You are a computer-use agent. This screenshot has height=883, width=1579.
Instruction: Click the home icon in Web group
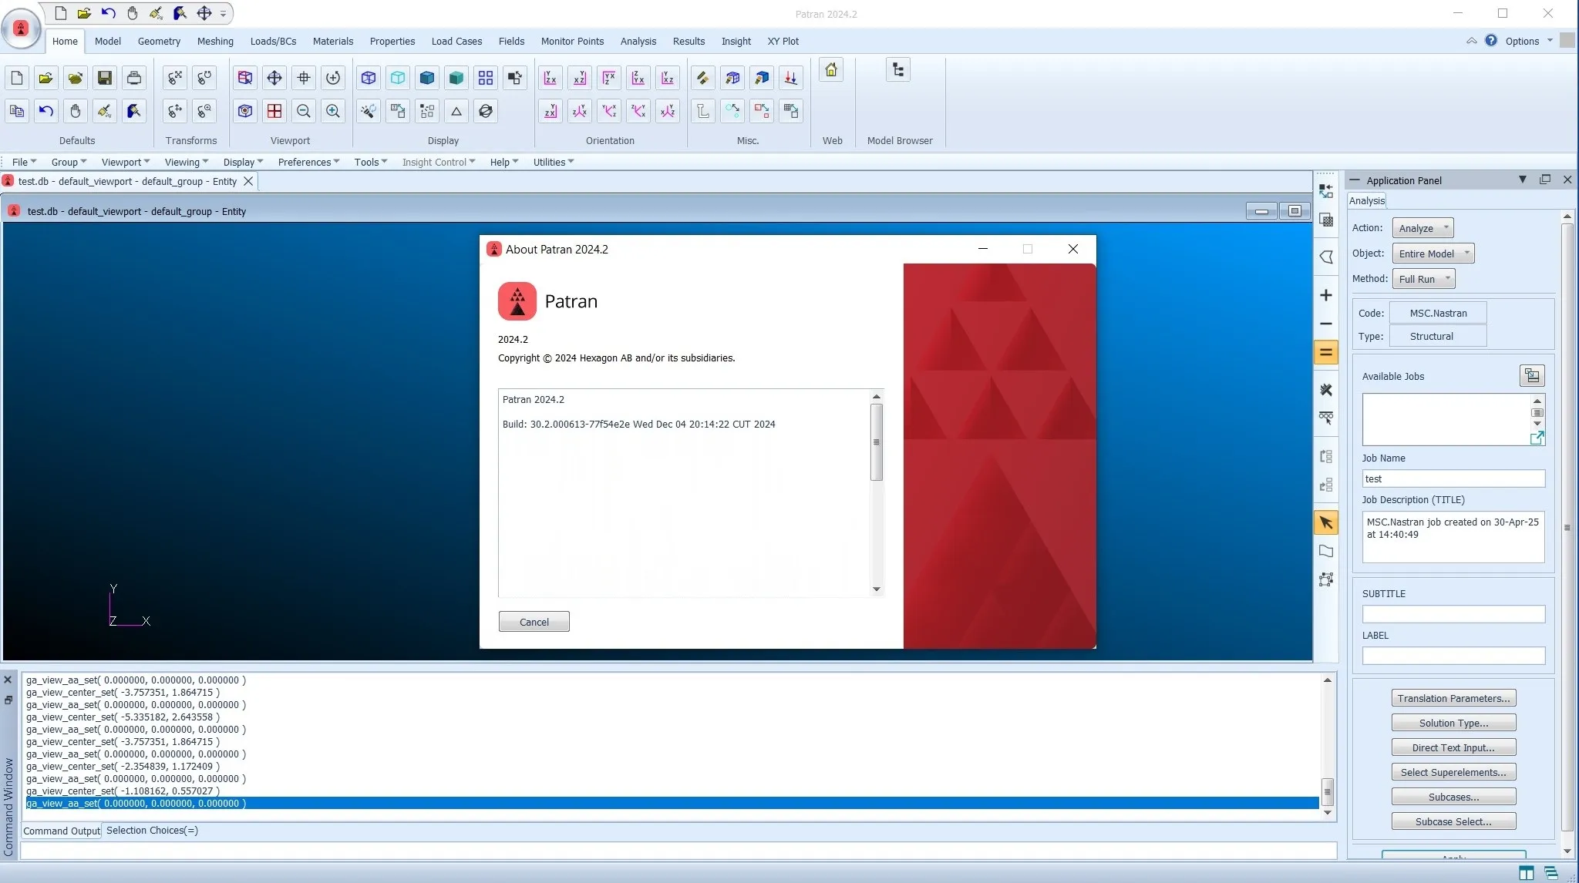coord(831,70)
